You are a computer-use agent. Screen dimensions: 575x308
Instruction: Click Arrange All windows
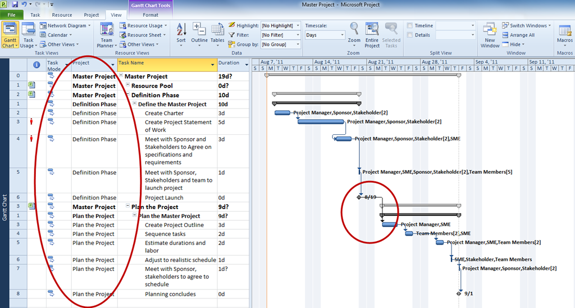pos(518,35)
